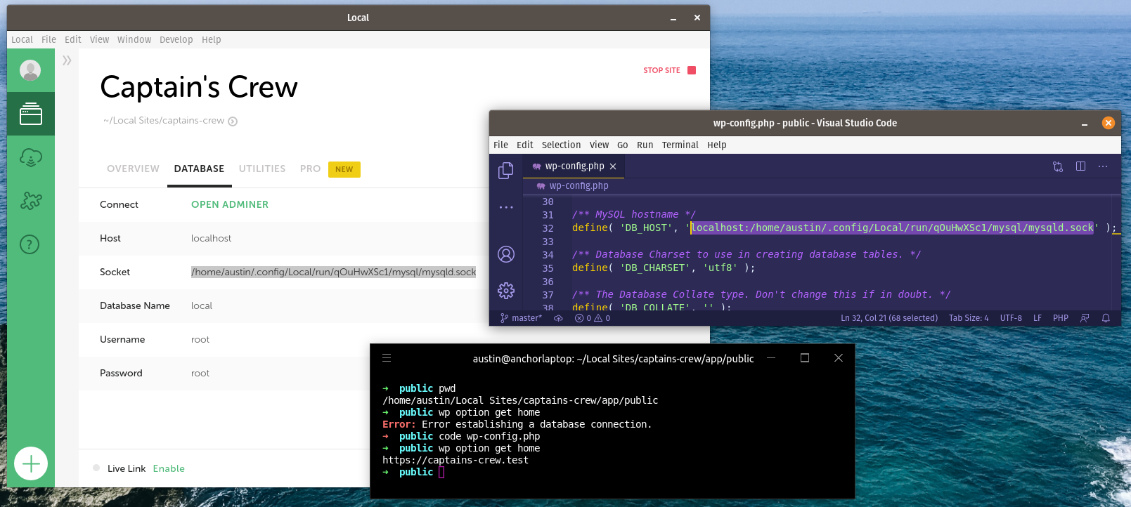The image size is (1131, 507).
Task: Open site folder arrow next to path
Action: 233,121
